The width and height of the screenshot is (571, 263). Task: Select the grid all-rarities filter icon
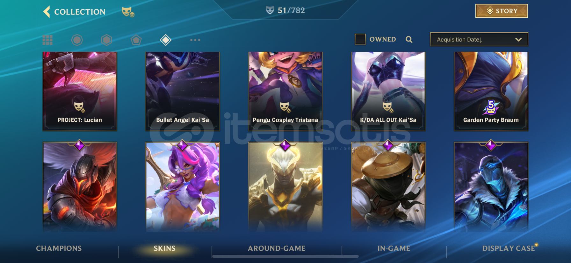coord(47,40)
